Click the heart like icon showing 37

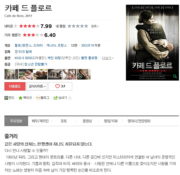57,86
